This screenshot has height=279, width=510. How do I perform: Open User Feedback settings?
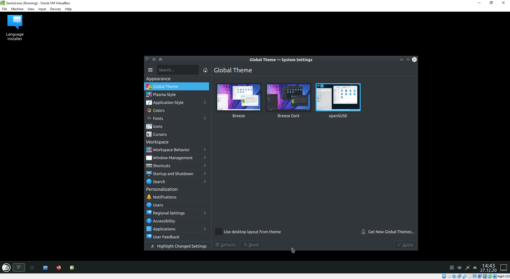(176, 237)
